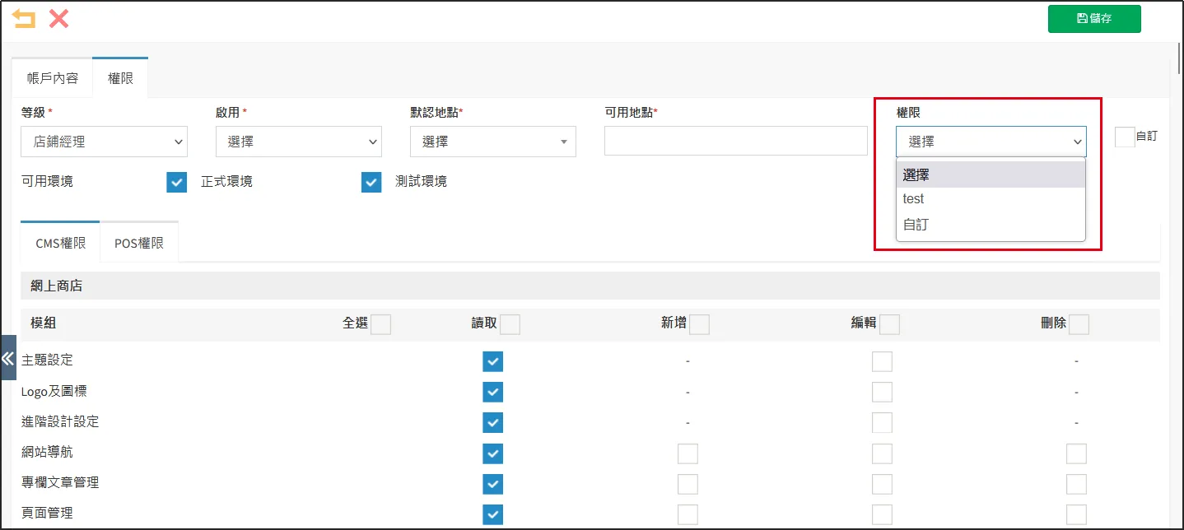1184x530 pixels.
Task: Uncheck the 正式環境 checkbox
Action: [x=176, y=182]
